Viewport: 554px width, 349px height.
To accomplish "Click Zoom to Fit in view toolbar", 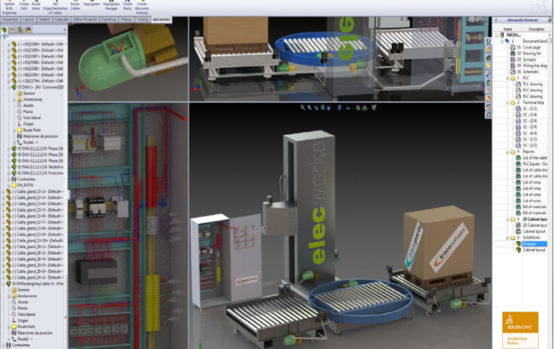I will click(x=303, y=107).
